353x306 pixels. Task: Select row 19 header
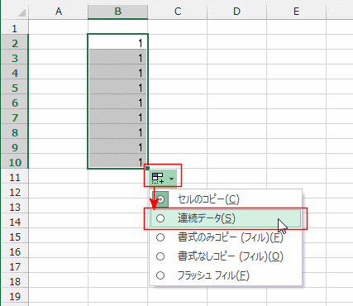[x=15, y=296]
